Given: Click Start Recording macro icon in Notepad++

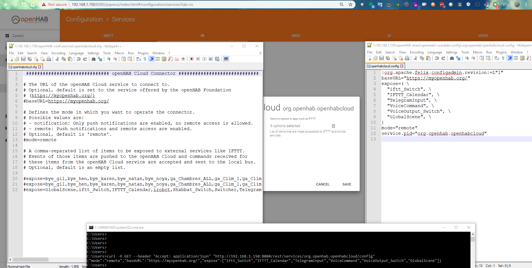Looking at the screenshot, I should (191, 59).
